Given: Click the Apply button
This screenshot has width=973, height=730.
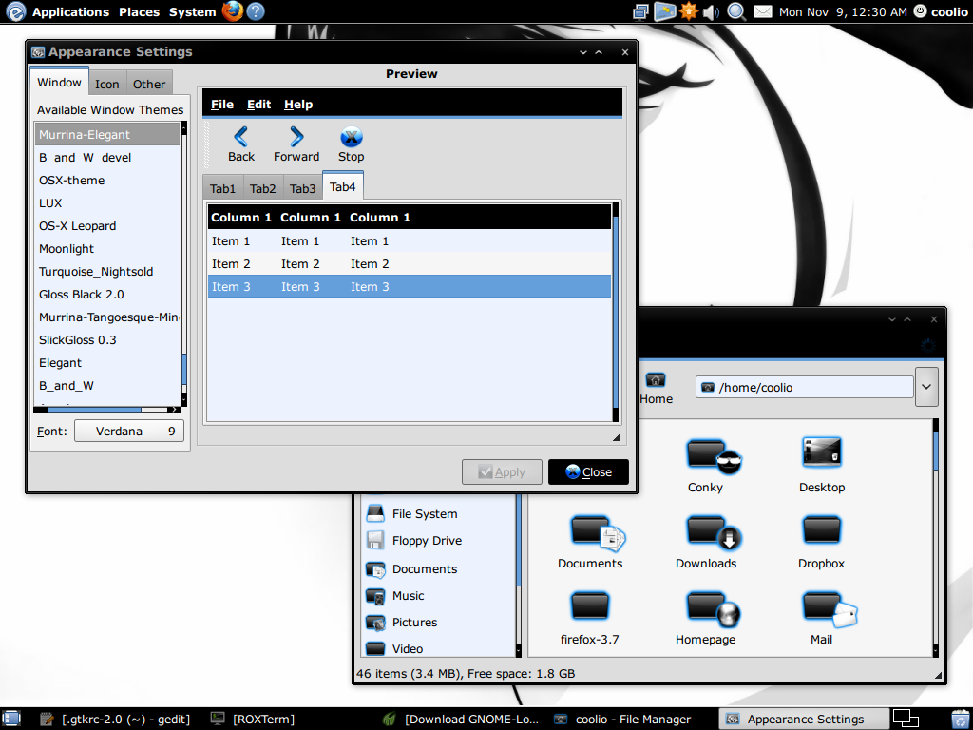Looking at the screenshot, I should coord(502,471).
